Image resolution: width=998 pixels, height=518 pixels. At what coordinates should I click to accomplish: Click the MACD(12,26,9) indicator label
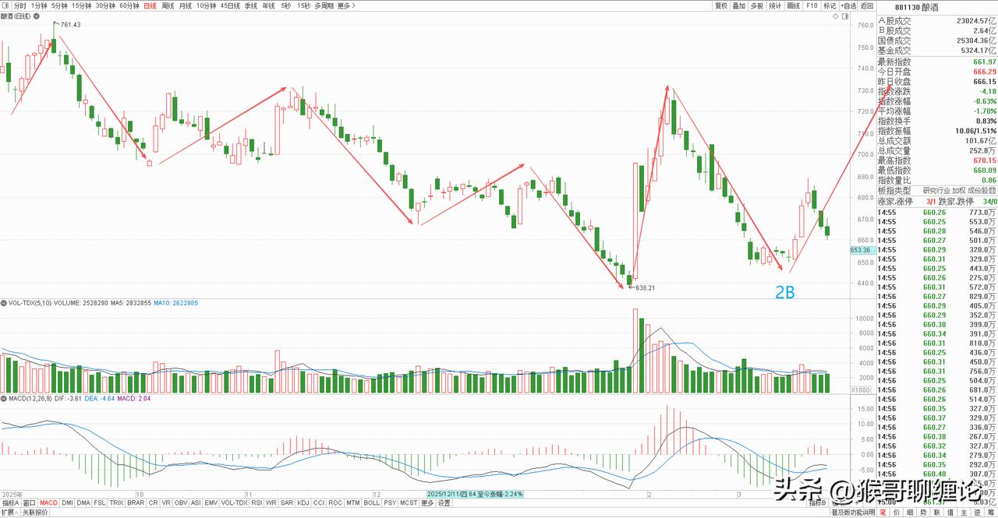coord(30,399)
